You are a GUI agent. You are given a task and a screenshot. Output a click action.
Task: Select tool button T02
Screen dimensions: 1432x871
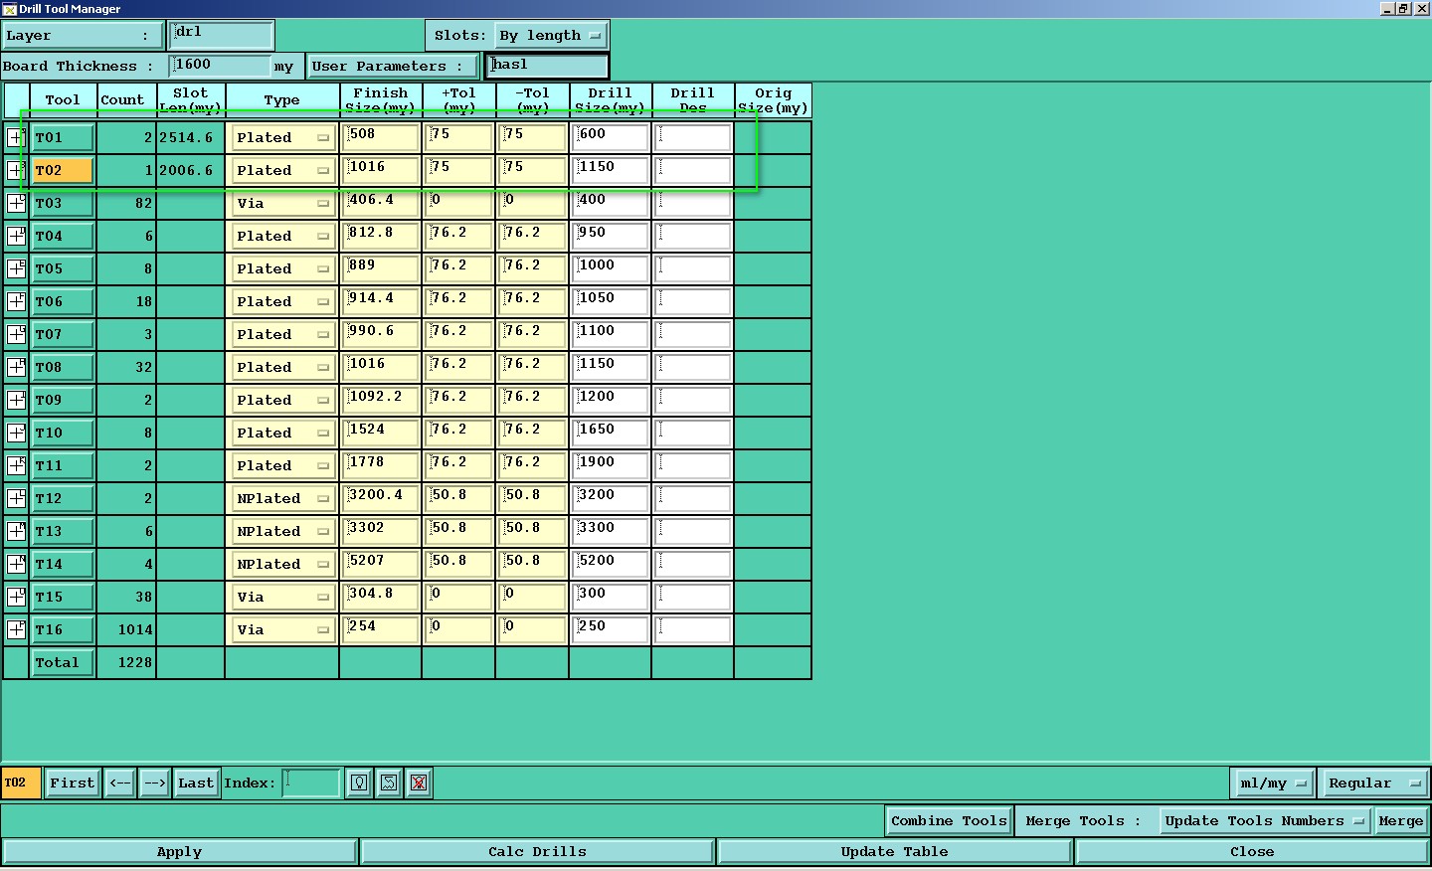[63, 170]
